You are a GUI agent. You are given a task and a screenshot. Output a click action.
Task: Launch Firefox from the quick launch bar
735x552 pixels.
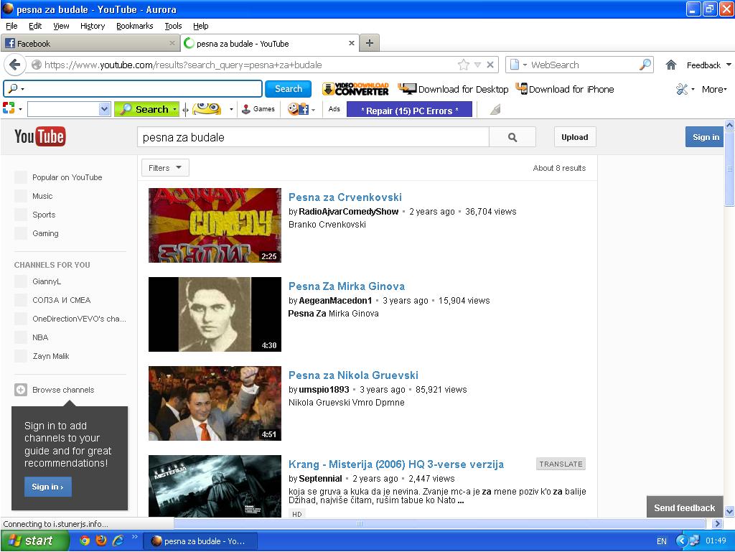[x=101, y=541]
